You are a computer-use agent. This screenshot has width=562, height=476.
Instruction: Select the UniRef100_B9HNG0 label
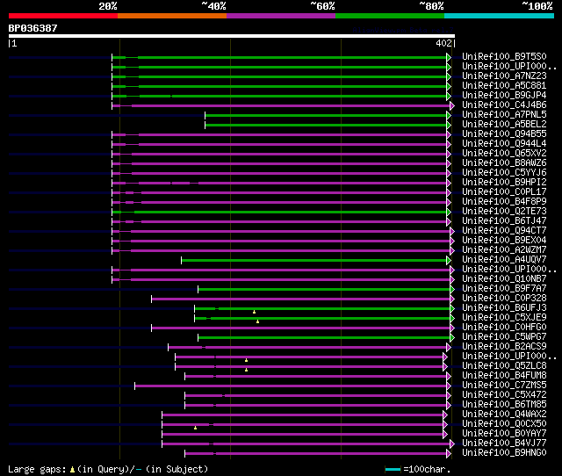(504, 453)
